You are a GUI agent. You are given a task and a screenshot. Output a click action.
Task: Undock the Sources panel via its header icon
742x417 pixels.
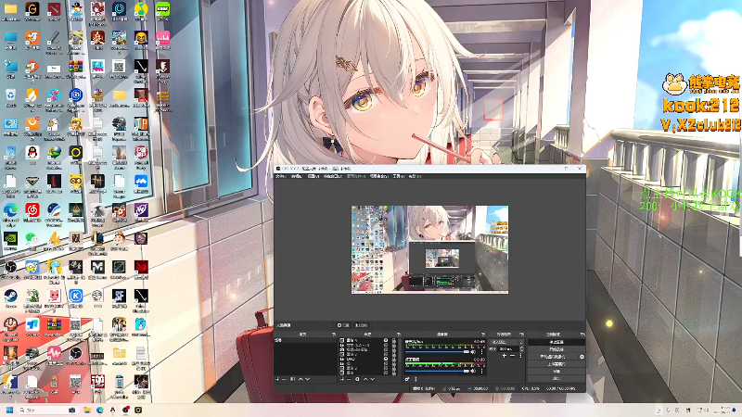(x=399, y=335)
